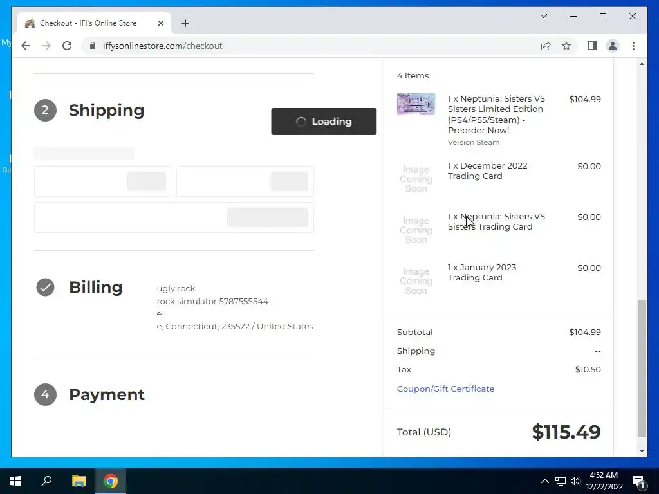Click the page scrollbar thumb
659x494 pixels.
click(642, 368)
